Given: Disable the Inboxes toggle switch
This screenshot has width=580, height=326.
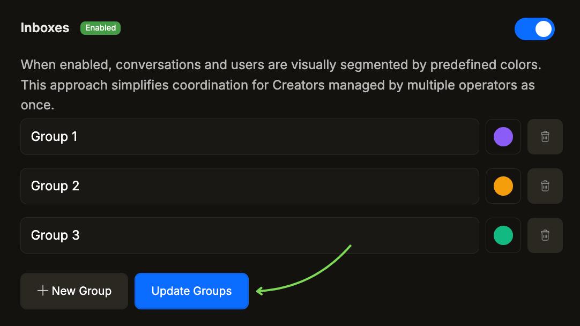Looking at the screenshot, I should point(534,29).
